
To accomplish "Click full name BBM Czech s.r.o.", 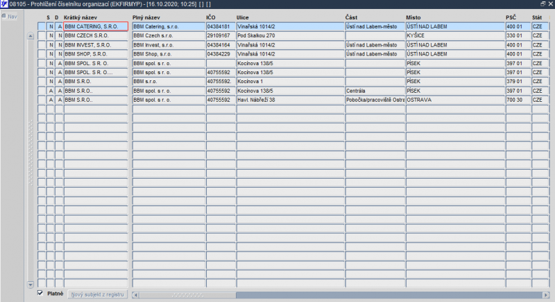I will 169,36.
